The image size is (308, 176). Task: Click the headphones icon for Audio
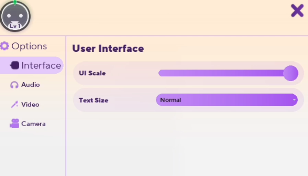14,85
